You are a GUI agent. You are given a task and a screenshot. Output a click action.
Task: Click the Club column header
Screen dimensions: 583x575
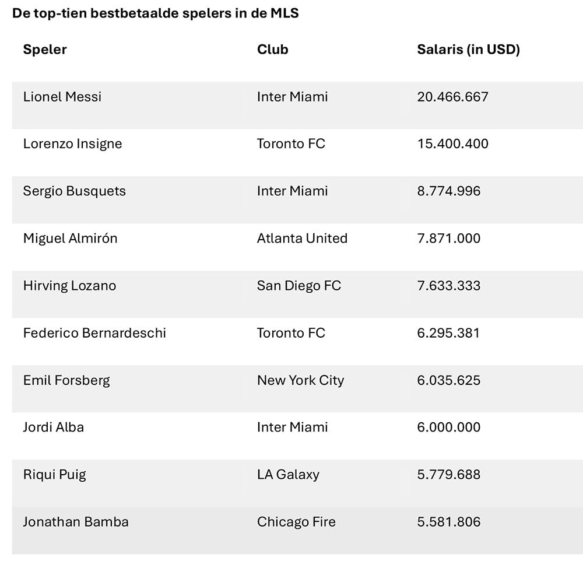[272, 50]
